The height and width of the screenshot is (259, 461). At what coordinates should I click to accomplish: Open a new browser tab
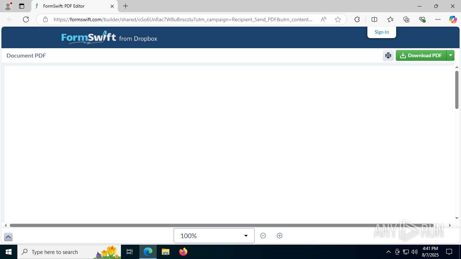click(x=125, y=6)
